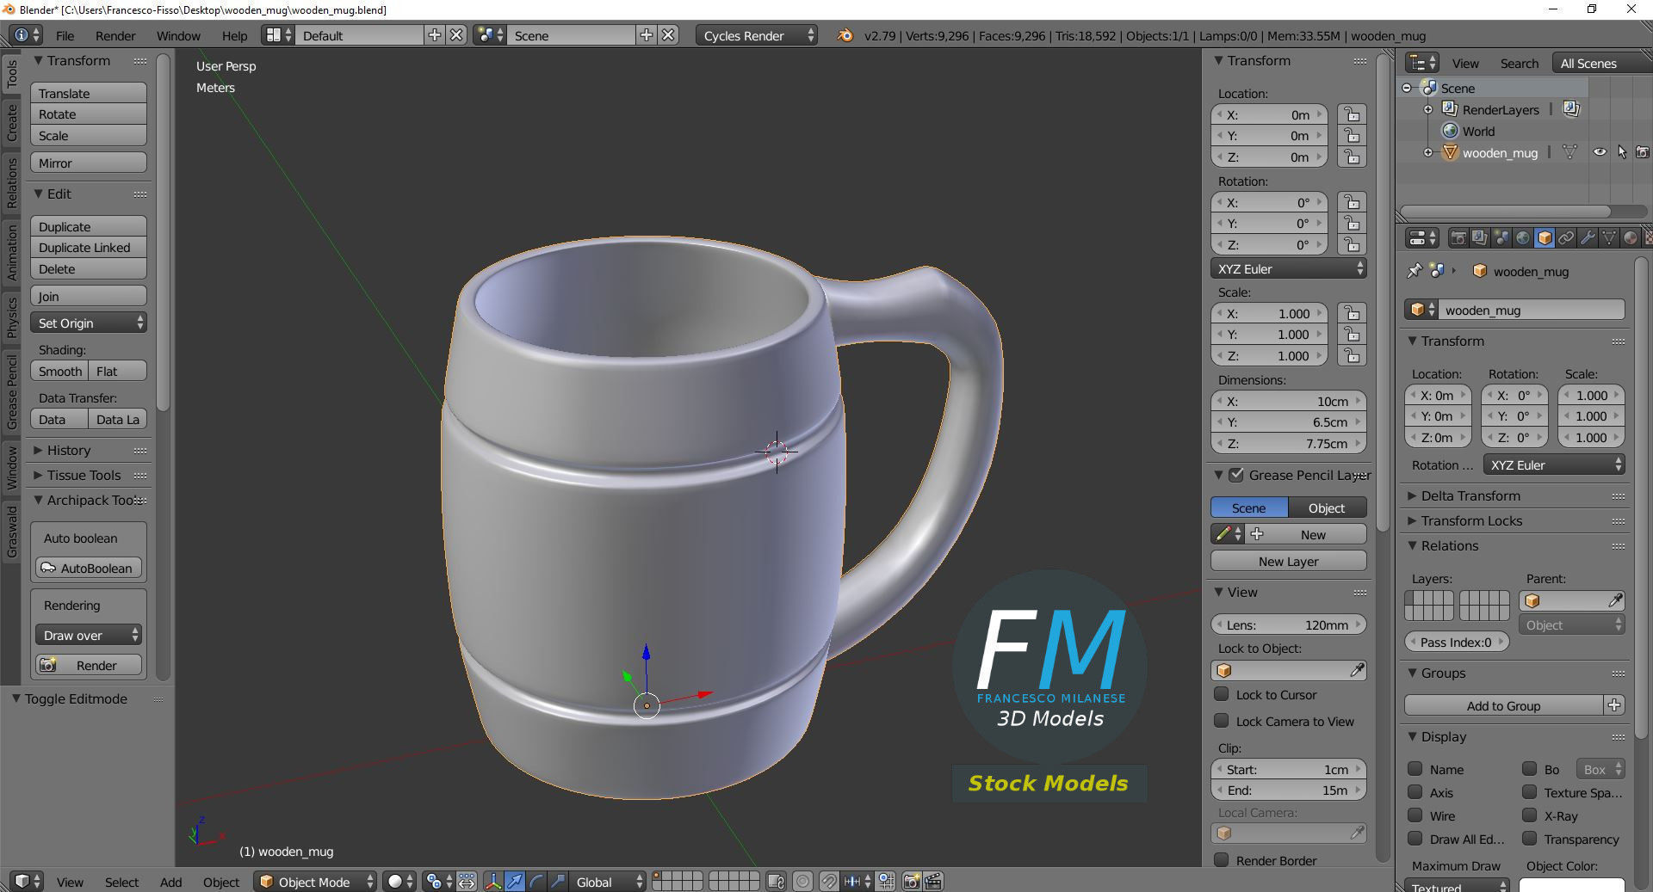Switch to the Physics tool shelf tab
Image resolution: width=1653 pixels, height=892 pixels.
pyautogui.click(x=11, y=317)
